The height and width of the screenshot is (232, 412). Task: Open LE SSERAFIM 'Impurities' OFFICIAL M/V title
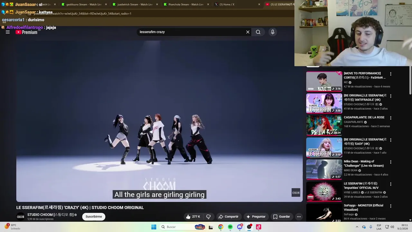pos(361,186)
